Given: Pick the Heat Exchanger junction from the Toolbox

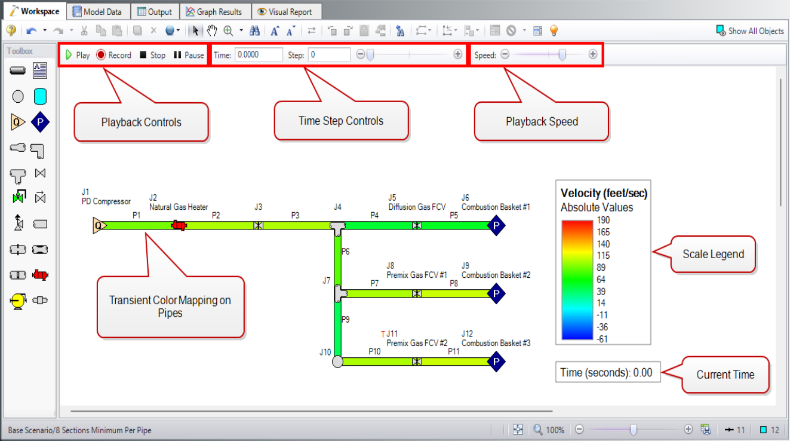Looking at the screenshot, I should (x=39, y=275).
